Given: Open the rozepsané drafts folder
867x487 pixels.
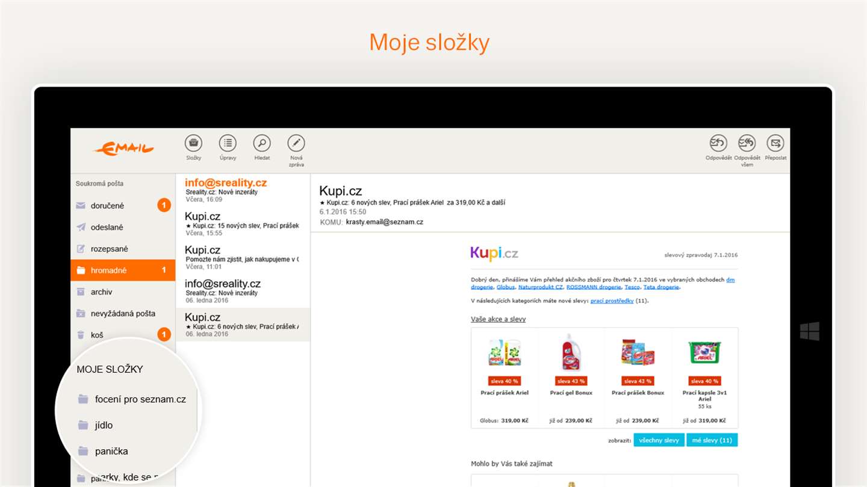Looking at the screenshot, I should pos(123,249).
